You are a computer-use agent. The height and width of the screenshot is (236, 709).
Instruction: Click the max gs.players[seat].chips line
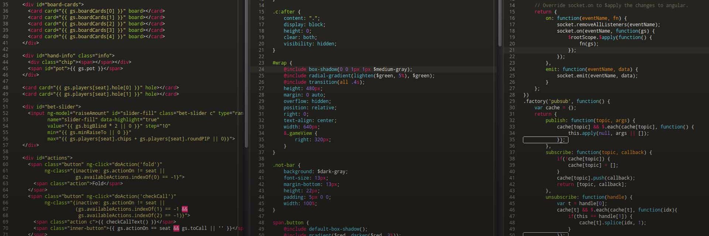(141, 139)
